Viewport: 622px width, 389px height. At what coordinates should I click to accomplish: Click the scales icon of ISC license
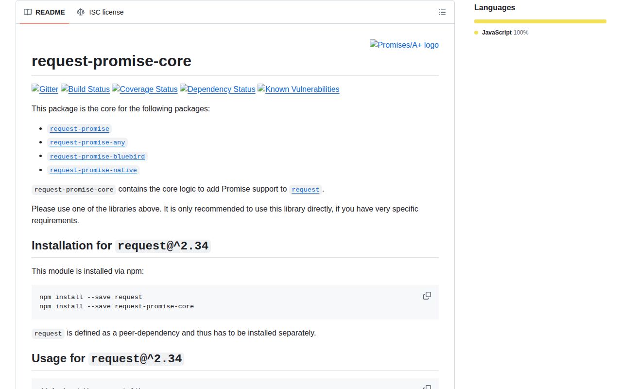click(80, 12)
